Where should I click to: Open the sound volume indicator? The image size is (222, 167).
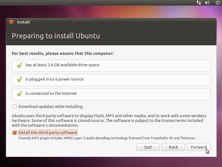207,3
